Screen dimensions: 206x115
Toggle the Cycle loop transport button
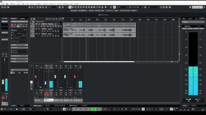[x=83, y=109]
